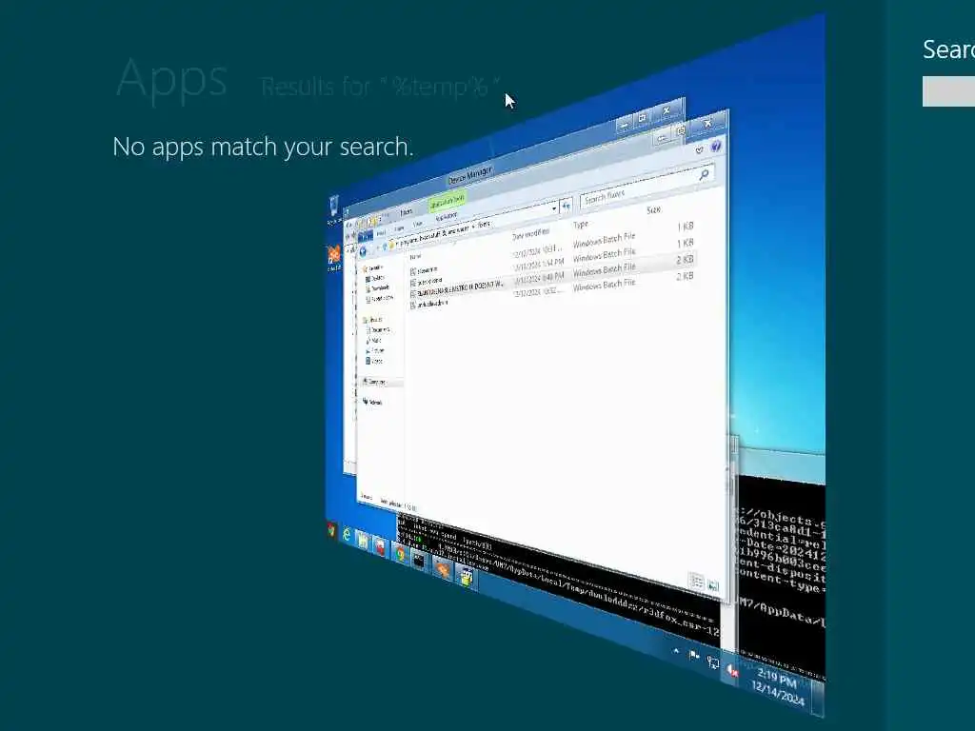975x731 pixels.
Task: Switch Explorer to the details view button
Action: click(696, 582)
